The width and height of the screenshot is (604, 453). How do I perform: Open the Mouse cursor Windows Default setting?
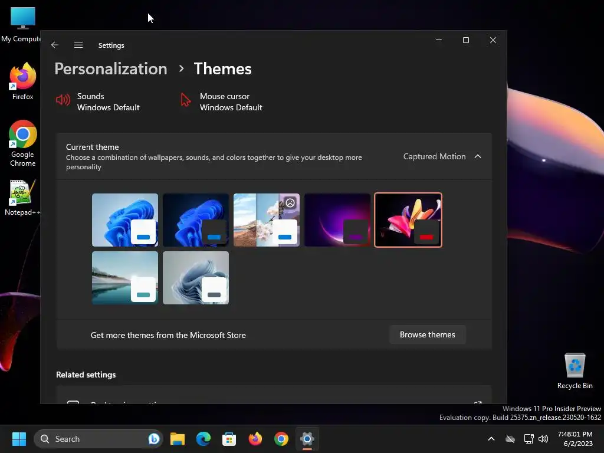pos(222,101)
